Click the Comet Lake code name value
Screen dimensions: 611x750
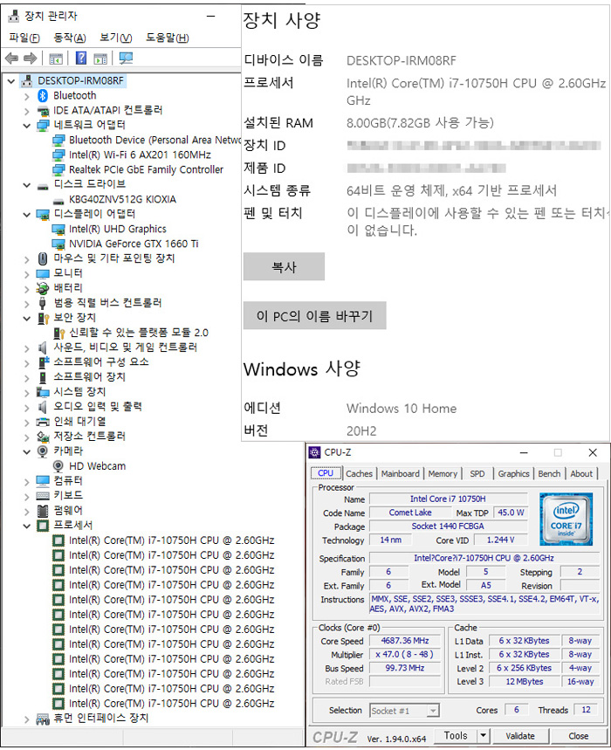[410, 513]
